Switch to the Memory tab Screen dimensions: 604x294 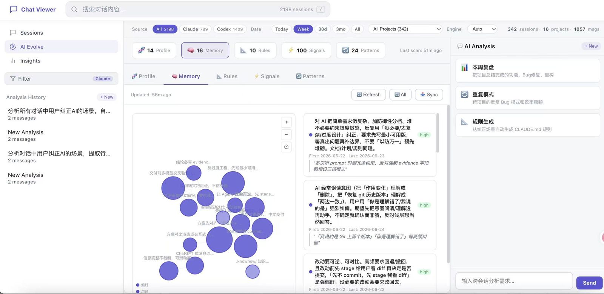pos(186,76)
